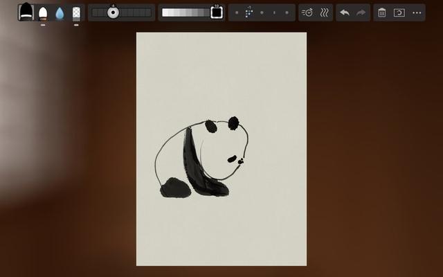Select the black ink brush tool

tap(26, 12)
